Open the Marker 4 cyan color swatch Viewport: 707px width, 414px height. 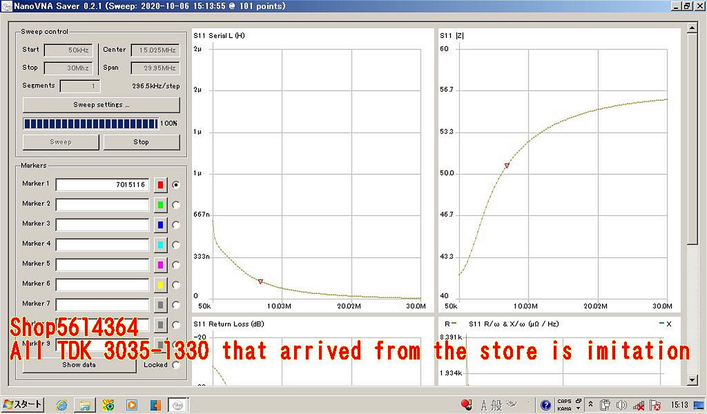pyautogui.click(x=161, y=245)
